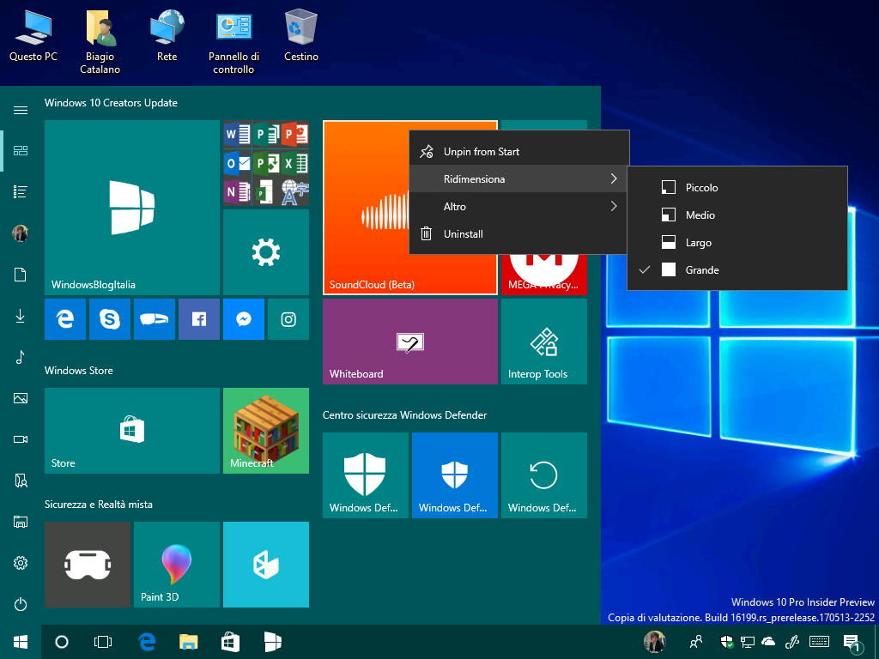
Task: Open the Settings gear tile
Action: 266,252
